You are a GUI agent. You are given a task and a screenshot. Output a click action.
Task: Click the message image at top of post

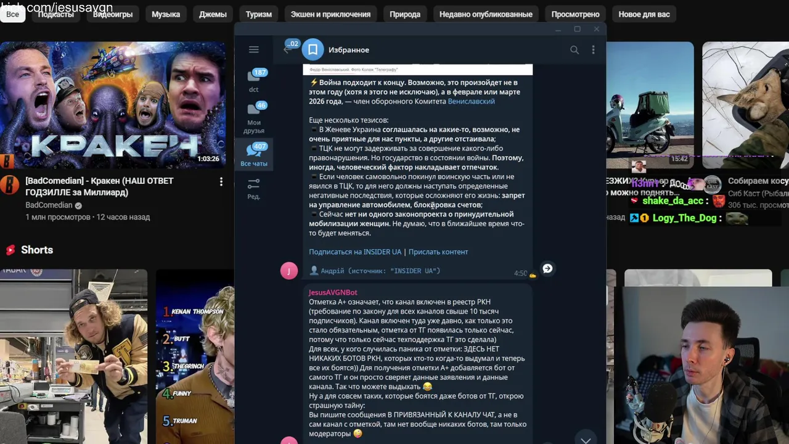pos(417,70)
